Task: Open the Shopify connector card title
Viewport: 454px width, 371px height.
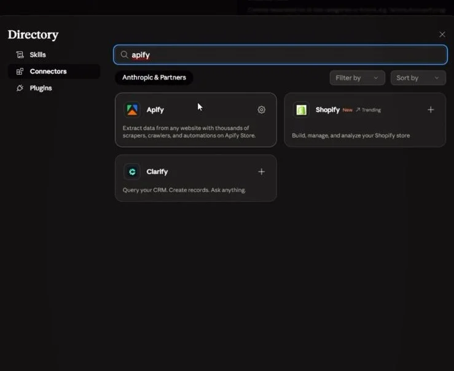Action: [327, 110]
